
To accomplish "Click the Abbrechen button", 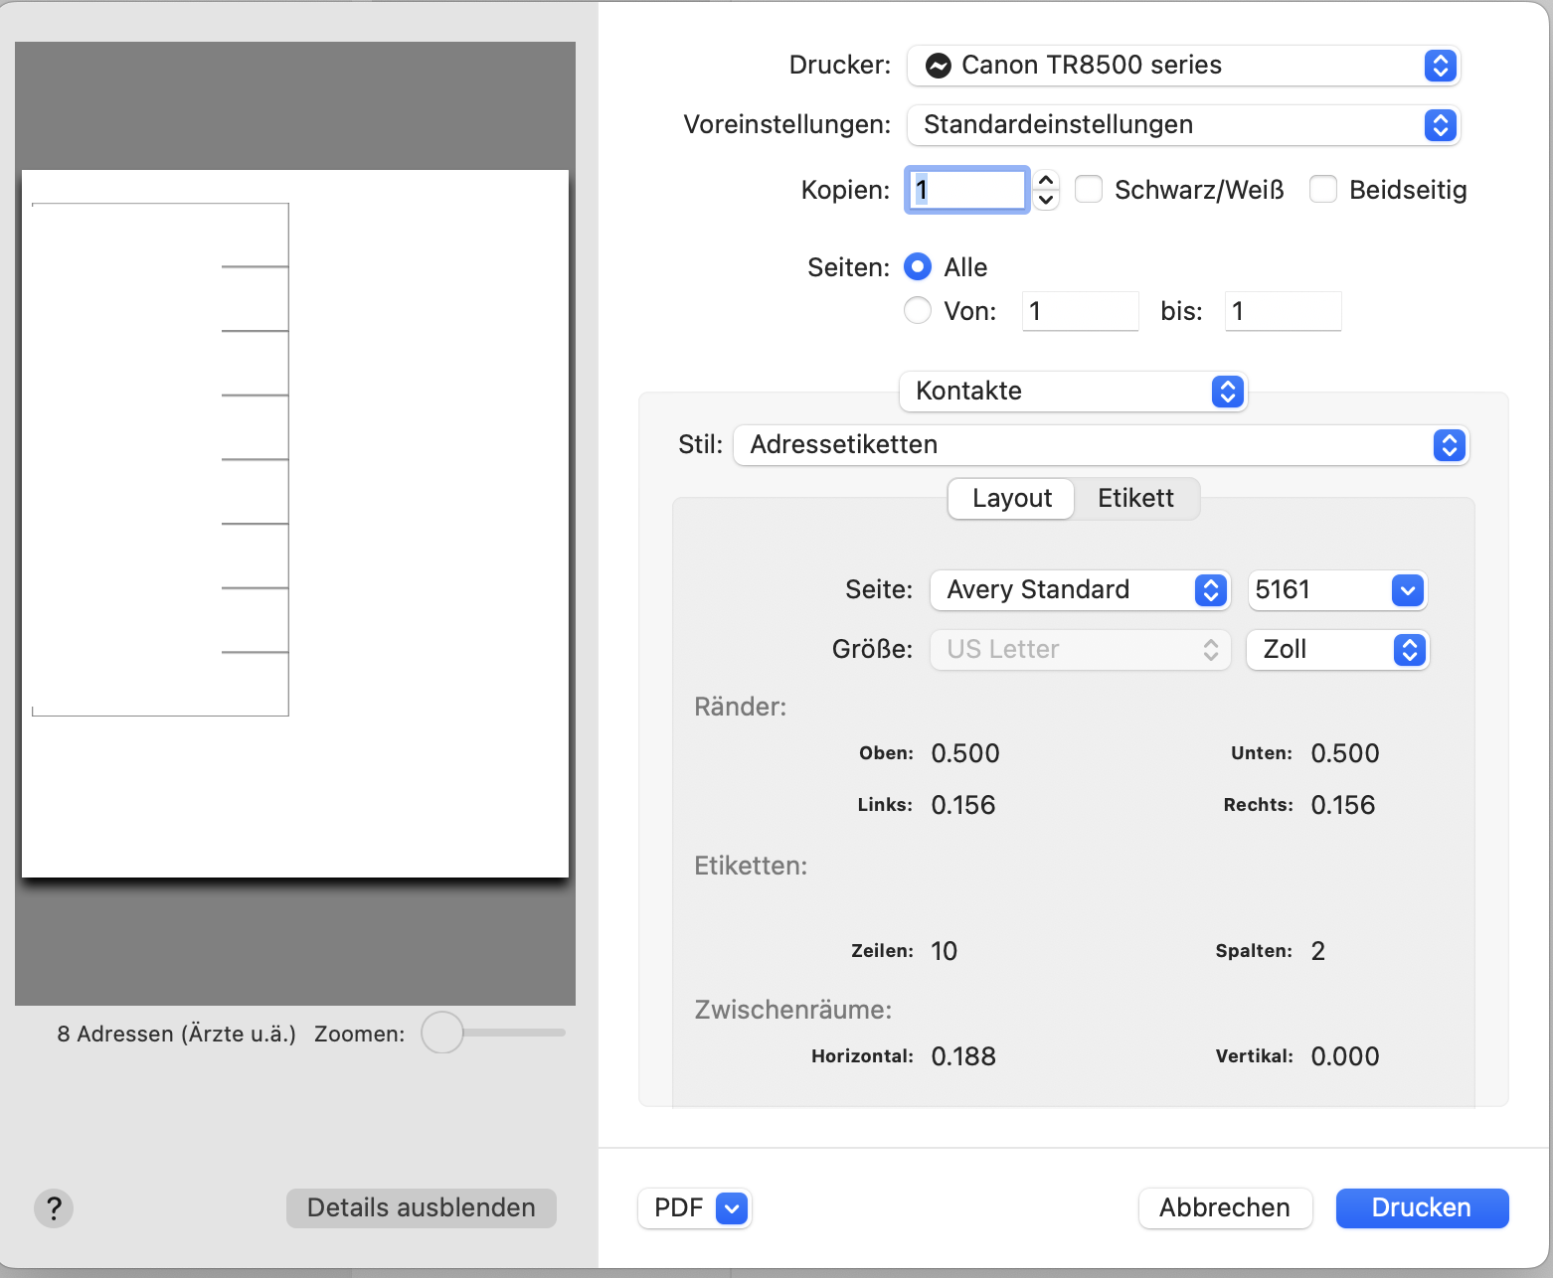I will [1225, 1208].
